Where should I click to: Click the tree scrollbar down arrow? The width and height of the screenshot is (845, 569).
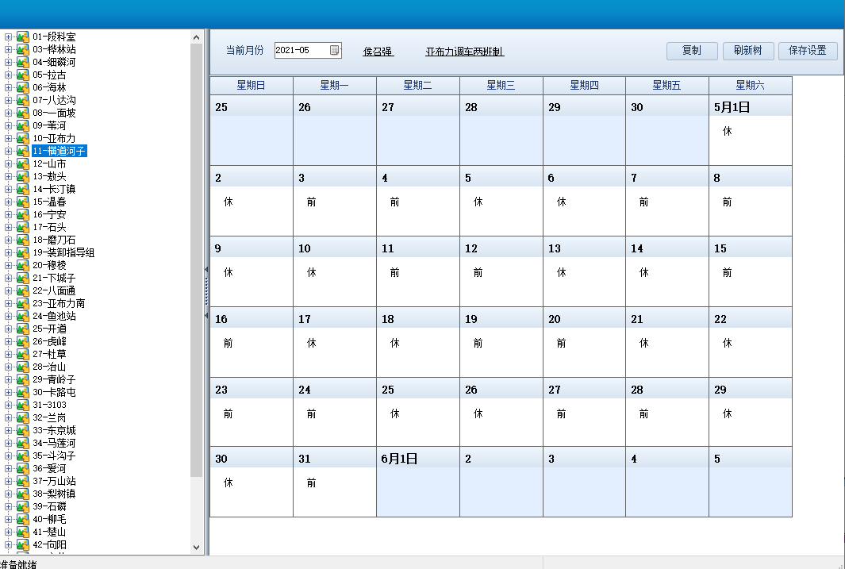(x=197, y=547)
